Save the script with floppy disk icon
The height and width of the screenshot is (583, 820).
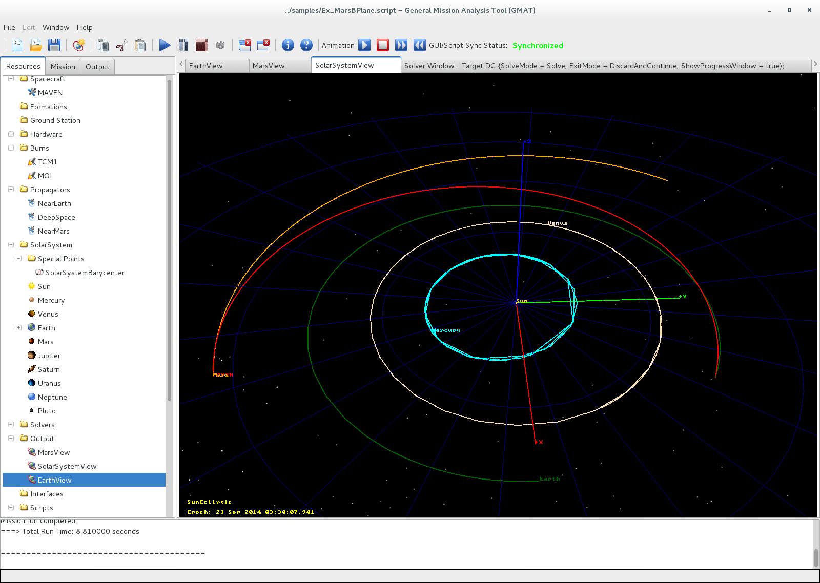pyautogui.click(x=54, y=45)
